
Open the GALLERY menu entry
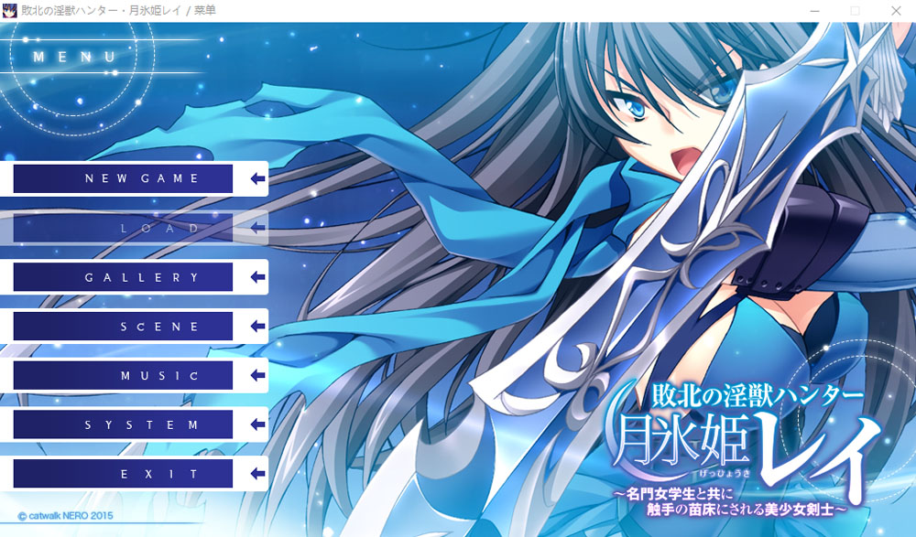click(x=124, y=277)
